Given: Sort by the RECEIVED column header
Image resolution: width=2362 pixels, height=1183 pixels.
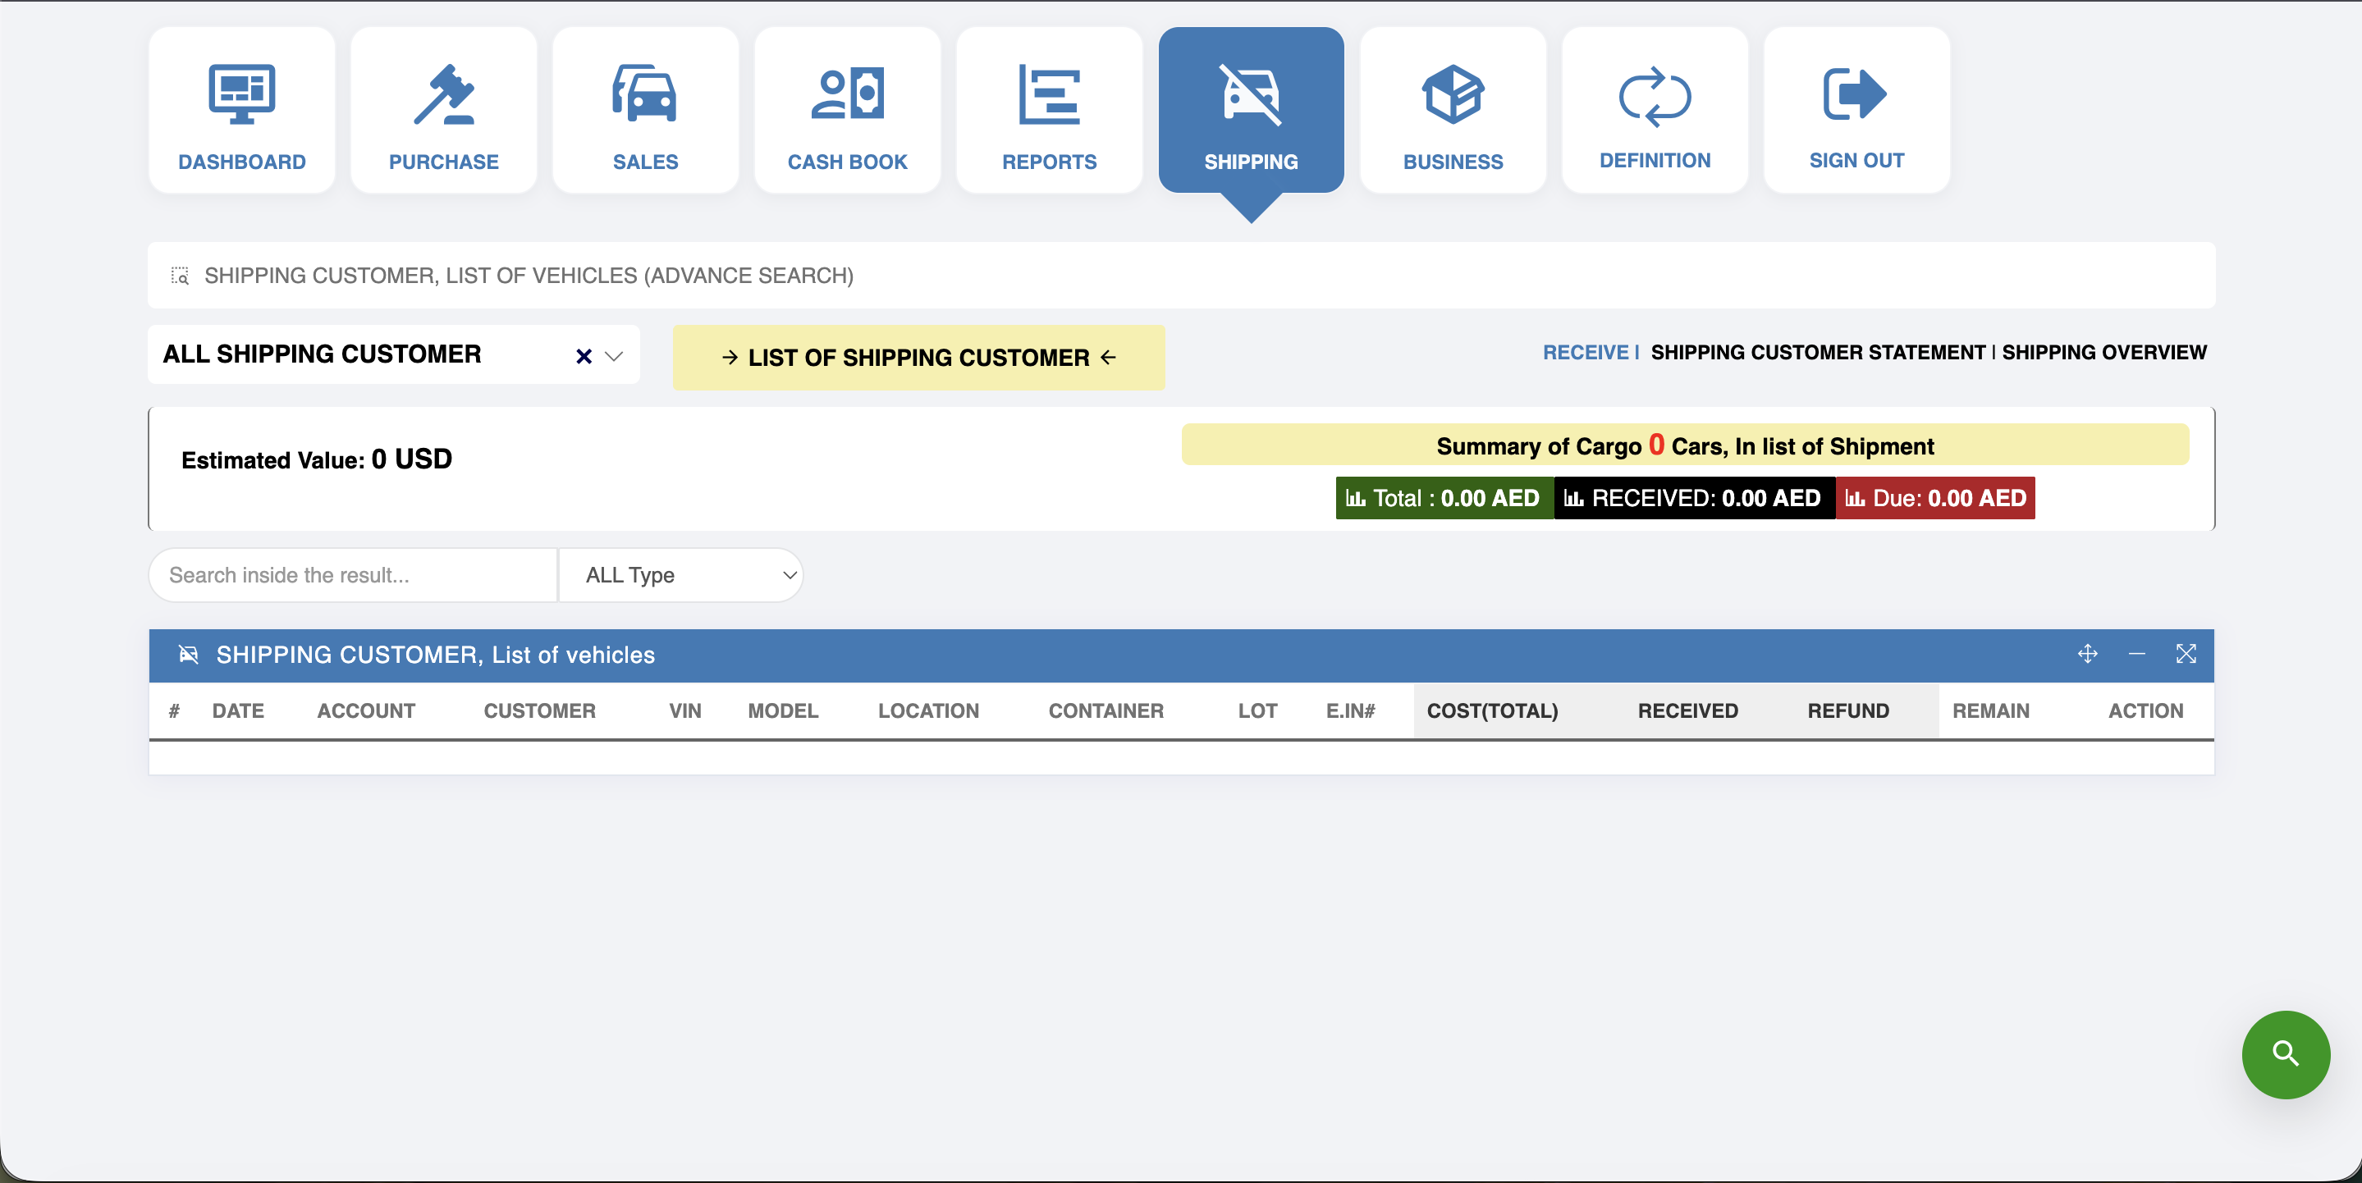Looking at the screenshot, I should [1687, 711].
